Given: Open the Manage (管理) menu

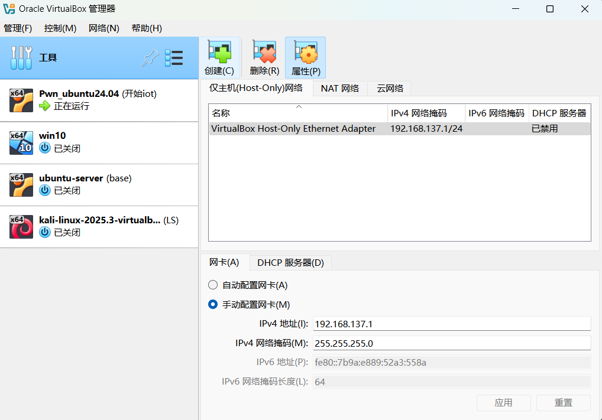Looking at the screenshot, I should [18, 28].
